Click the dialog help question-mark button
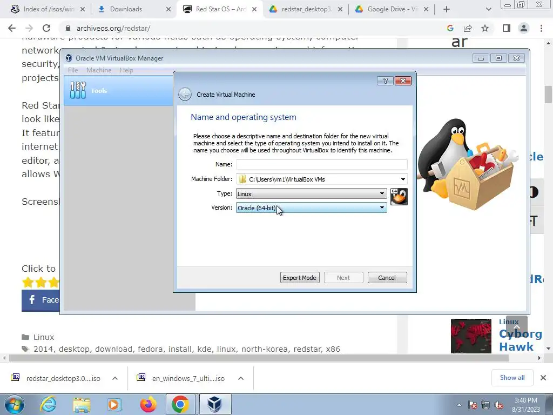553x415 pixels. pyautogui.click(x=385, y=81)
